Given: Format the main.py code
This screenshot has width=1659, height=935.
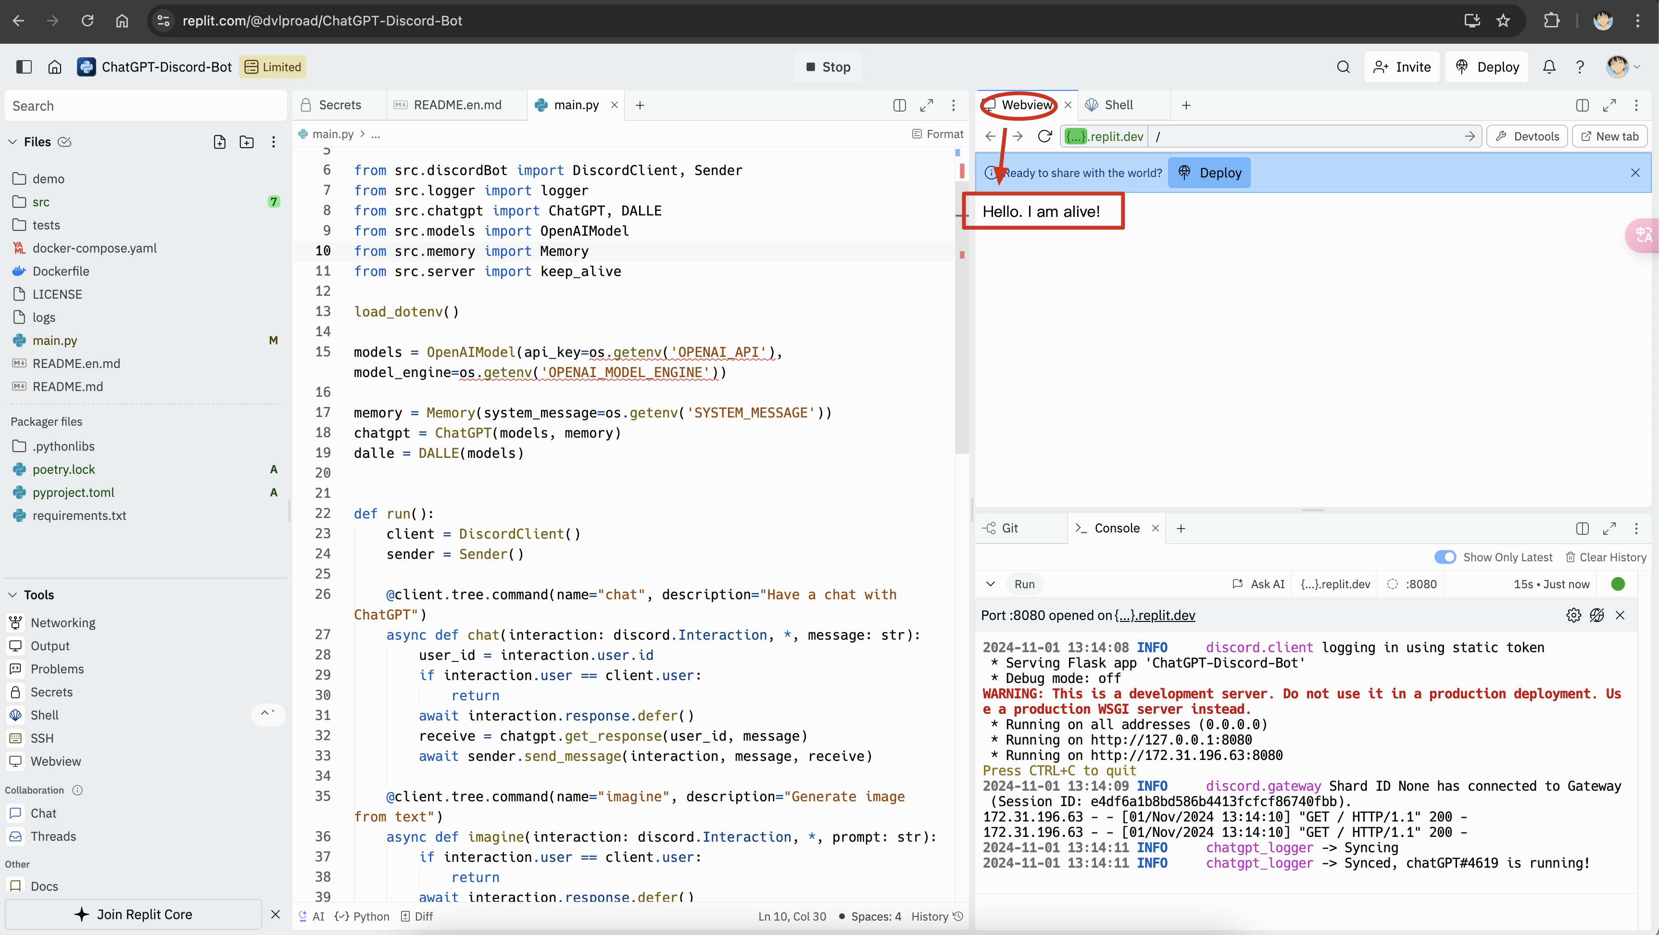Looking at the screenshot, I should [937, 134].
